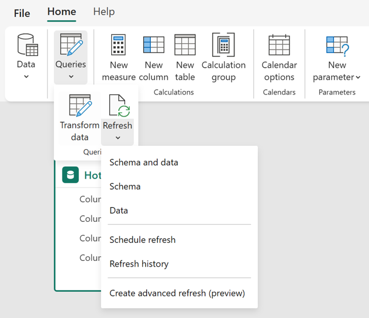
Task: Select Schedule refresh menu entry
Action: click(x=180, y=240)
